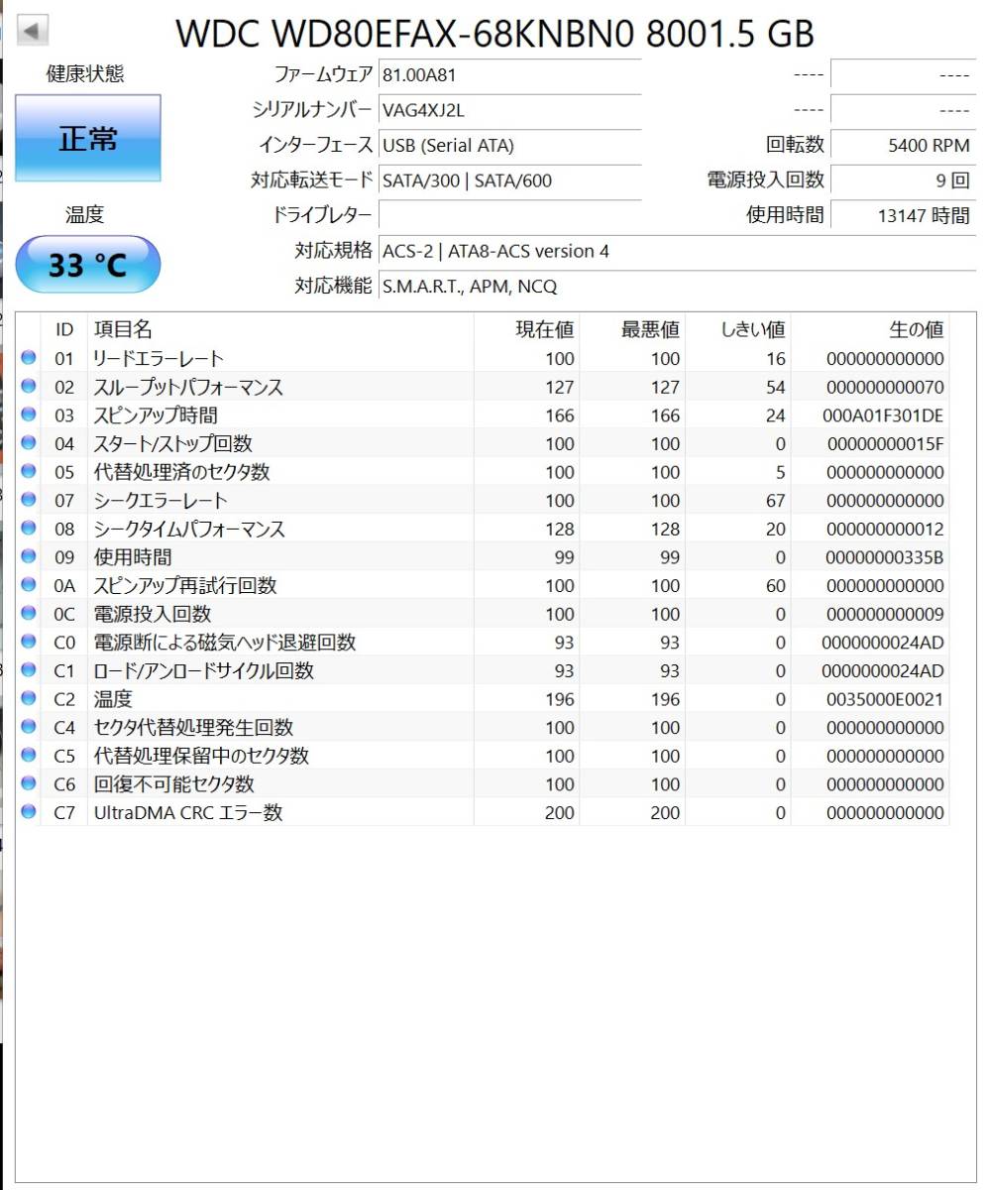
Task: Click raw value 00000000335B
Action: tap(885, 557)
